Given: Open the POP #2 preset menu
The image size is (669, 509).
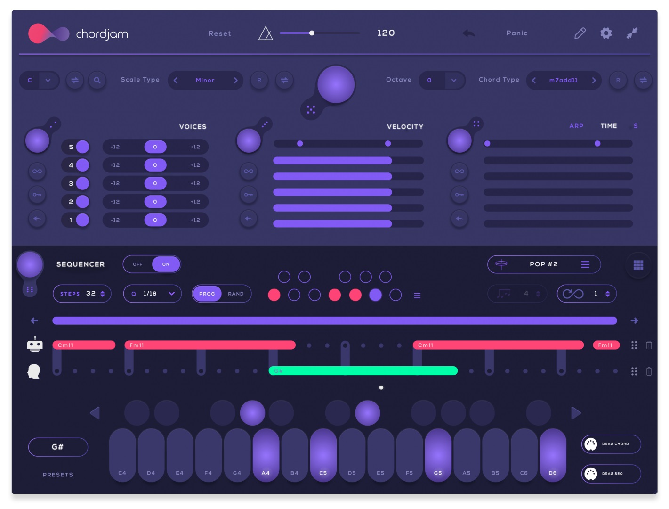Looking at the screenshot, I should tap(585, 264).
